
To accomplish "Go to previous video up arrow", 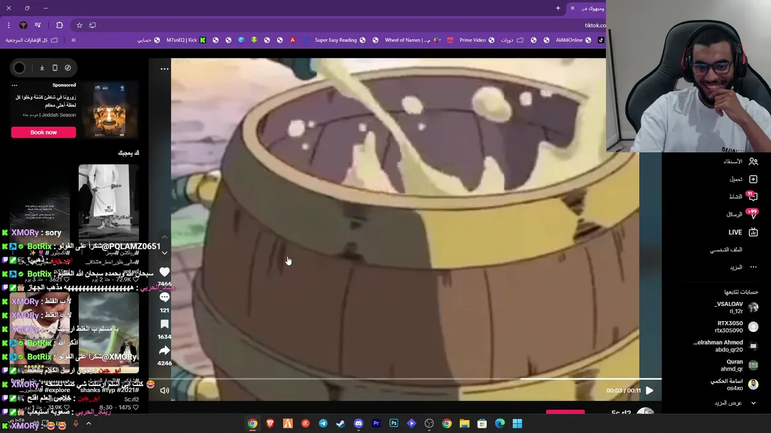I will [164, 237].
